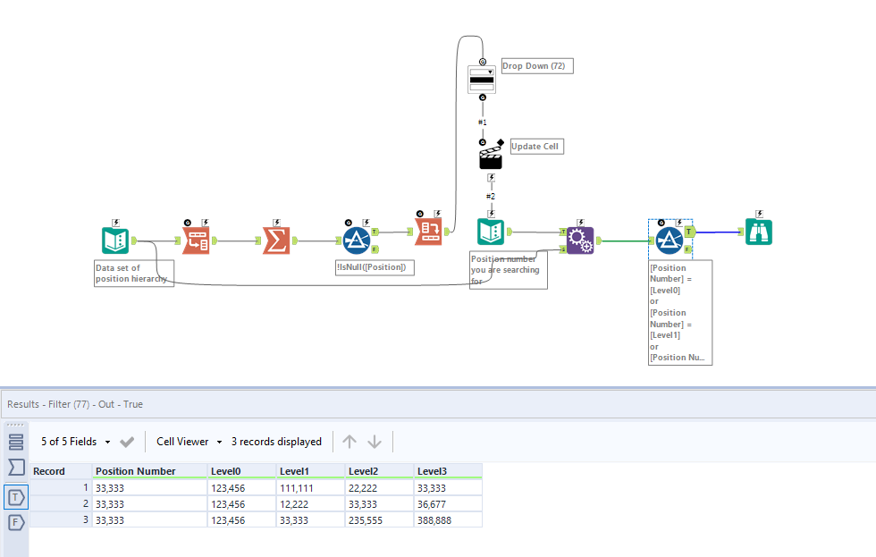Select cell 388,888 in Level3
The width and height of the screenshot is (876, 557).
[x=448, y=520]
